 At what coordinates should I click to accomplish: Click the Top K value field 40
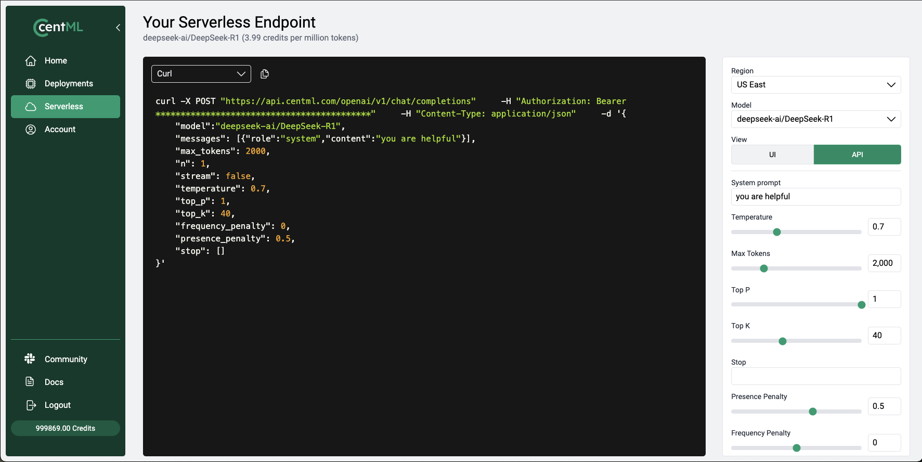[x=885, y=336]
